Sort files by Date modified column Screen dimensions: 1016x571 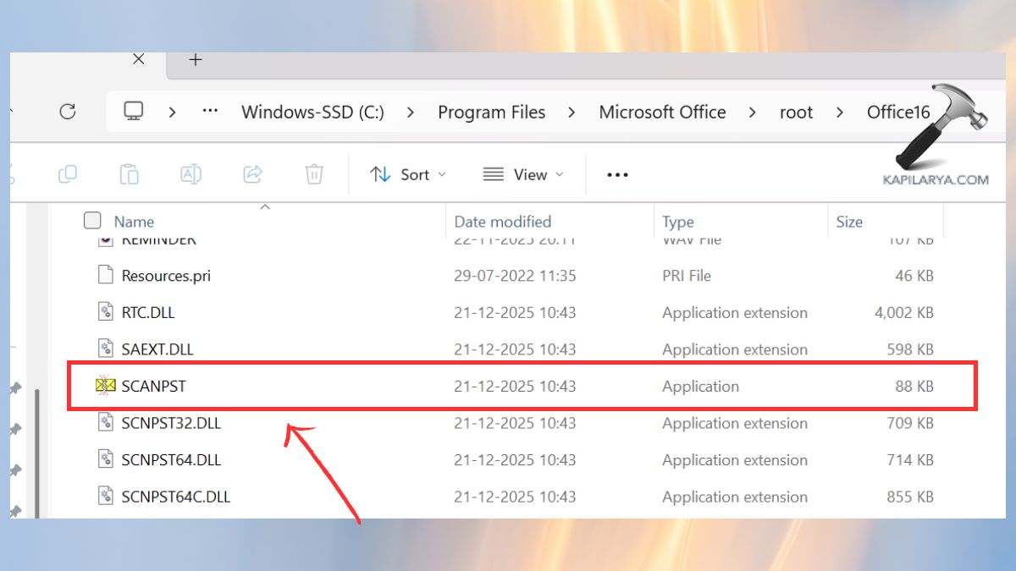(502, 222)
